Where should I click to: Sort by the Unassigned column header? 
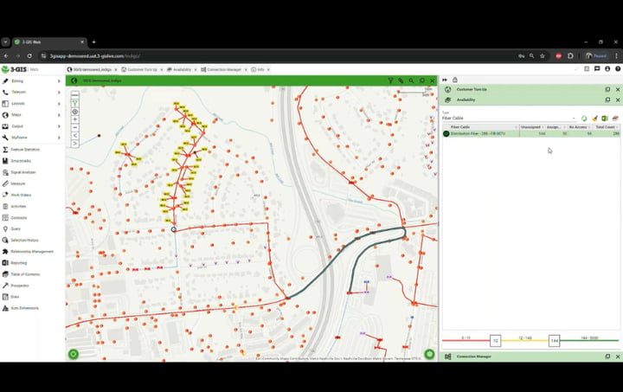532,127
